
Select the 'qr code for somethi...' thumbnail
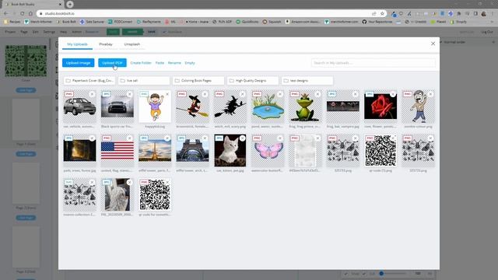pos(155,194)
